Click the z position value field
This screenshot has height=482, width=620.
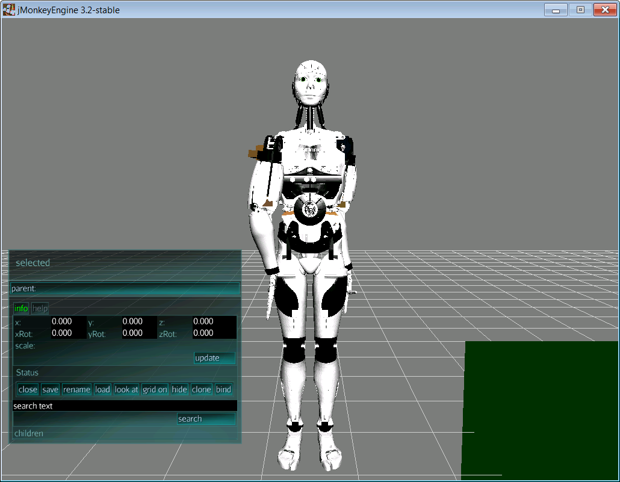[x=214, y=321]
